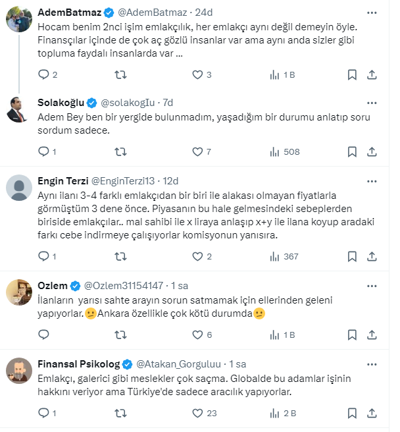The width and height of the screenshot is (400, 432).
Task: Bookmark Ozlem's tweet
Action: (x=352, y=335)
